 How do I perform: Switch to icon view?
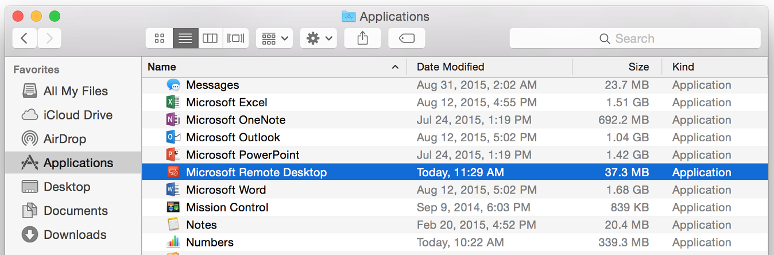click(160, 38)
